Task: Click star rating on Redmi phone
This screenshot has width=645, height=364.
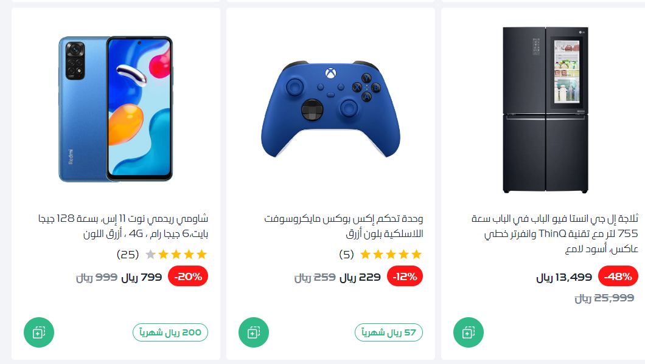Action: (176, 255)
